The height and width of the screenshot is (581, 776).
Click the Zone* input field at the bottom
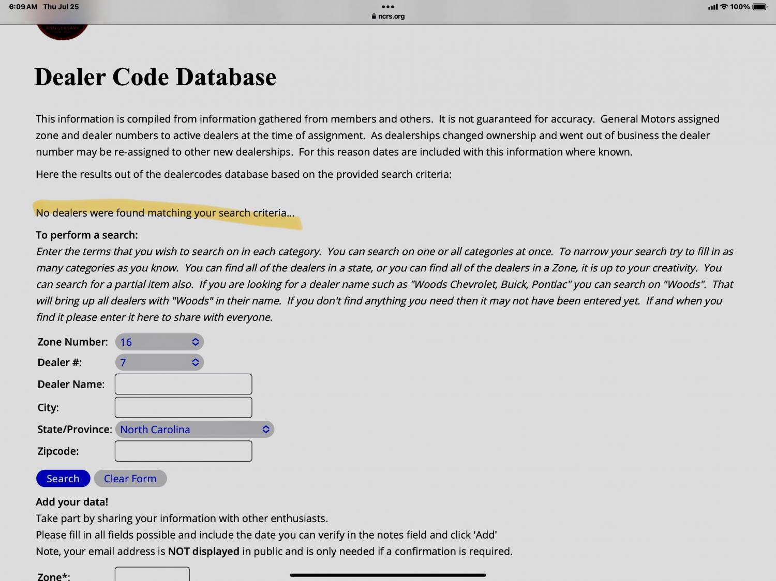(x=152, y=574)
